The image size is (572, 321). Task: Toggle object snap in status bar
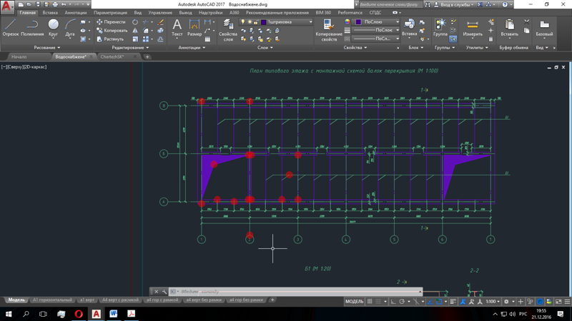pos(439,301)
